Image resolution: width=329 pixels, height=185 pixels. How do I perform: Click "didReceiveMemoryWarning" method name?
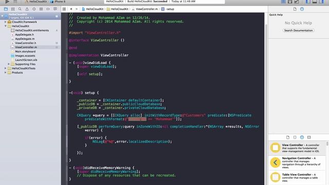coord(107,168)
